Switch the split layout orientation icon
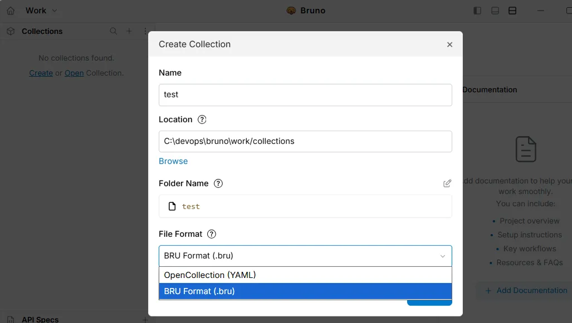 (x=512, y=11)
